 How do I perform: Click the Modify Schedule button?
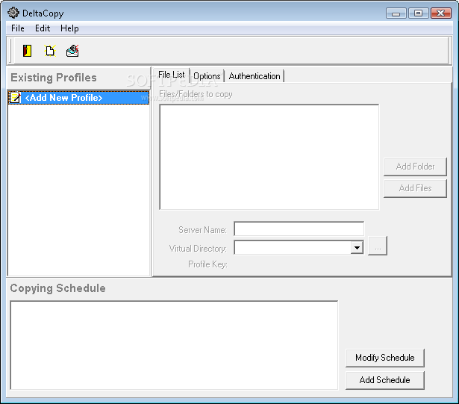coord(384,358)
